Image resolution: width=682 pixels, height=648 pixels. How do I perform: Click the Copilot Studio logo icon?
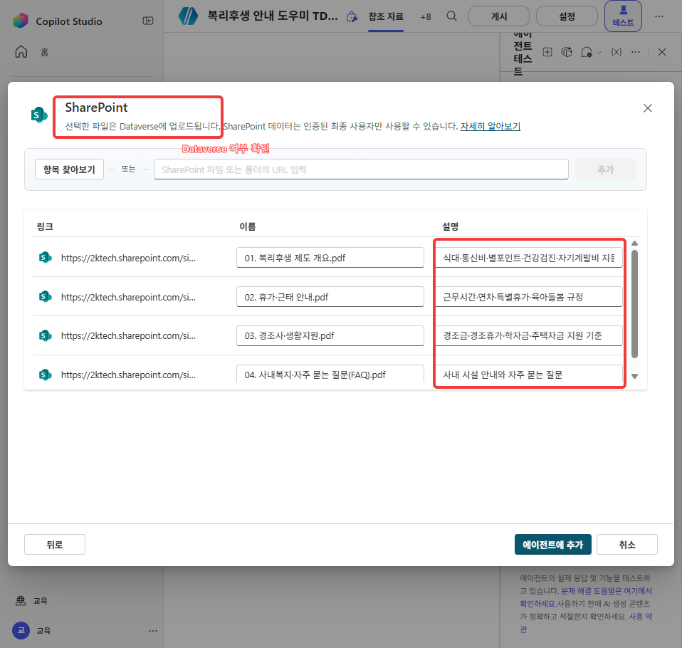tap(21, 21)
